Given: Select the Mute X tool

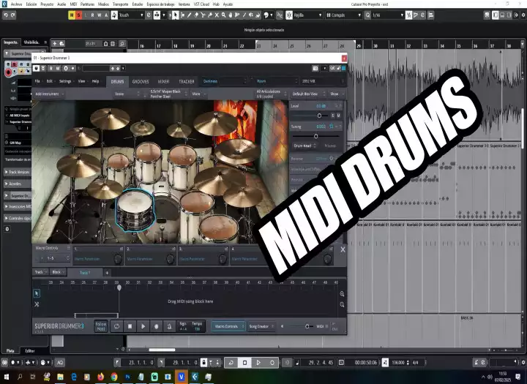Looking at the screenshot, I should pyautogui.click(x=217, y=15).
